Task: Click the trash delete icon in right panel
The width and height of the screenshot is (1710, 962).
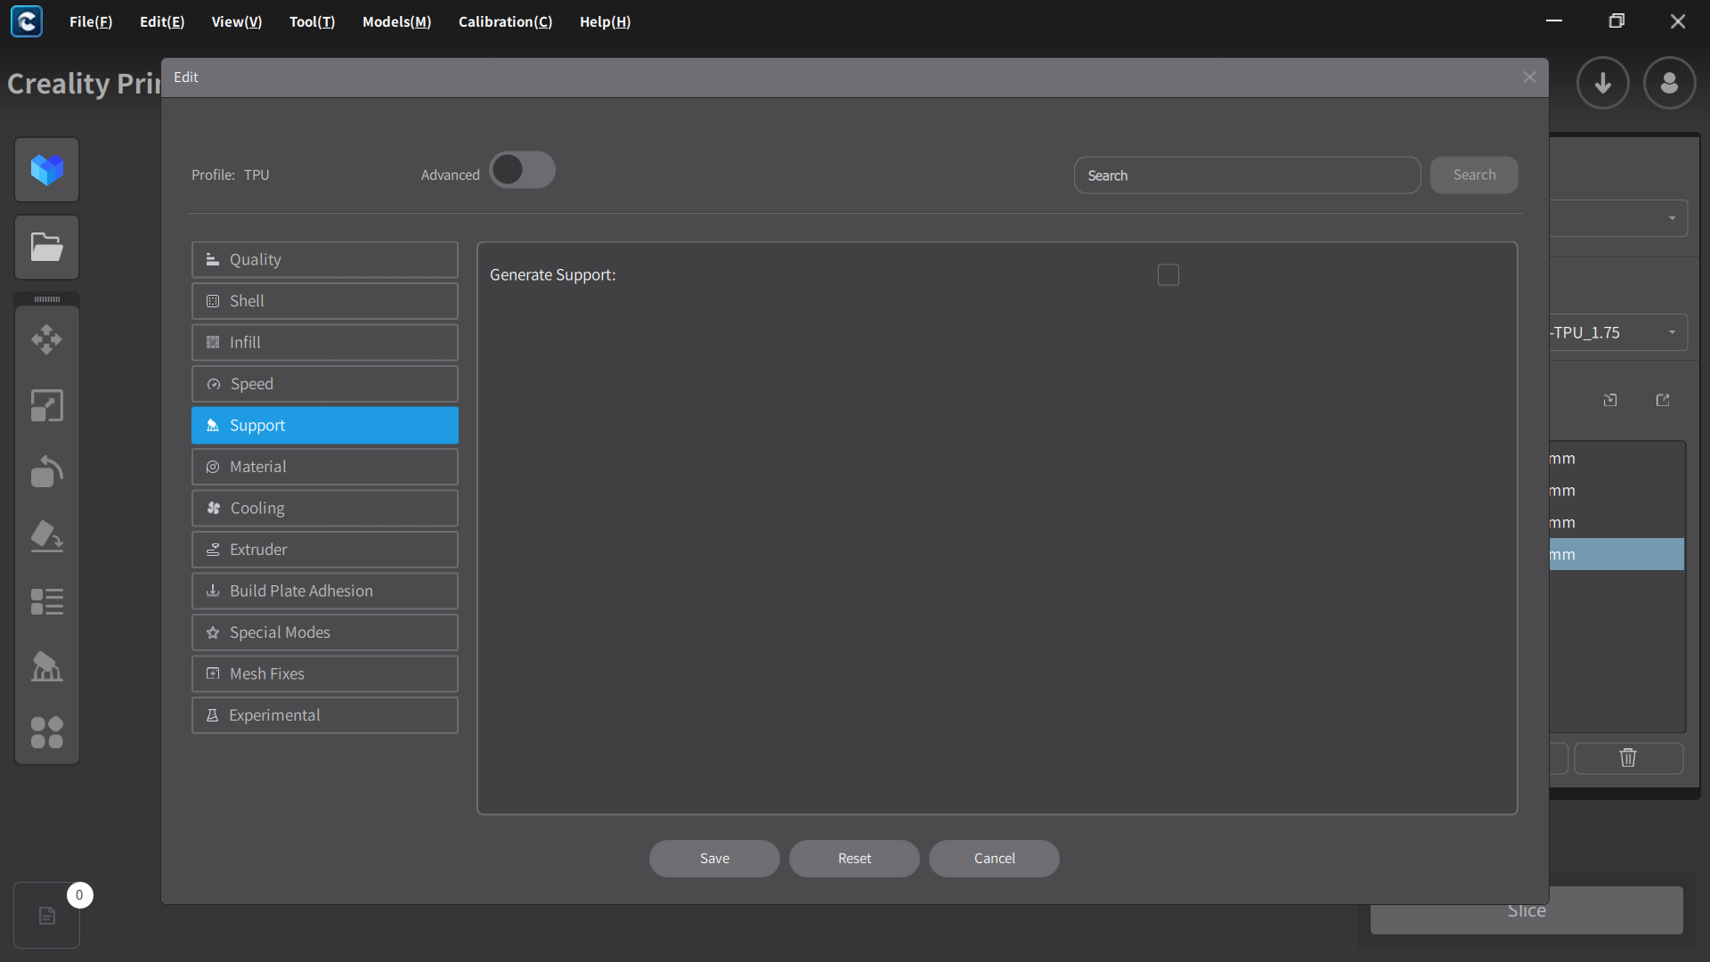Action: [1628, 758]
